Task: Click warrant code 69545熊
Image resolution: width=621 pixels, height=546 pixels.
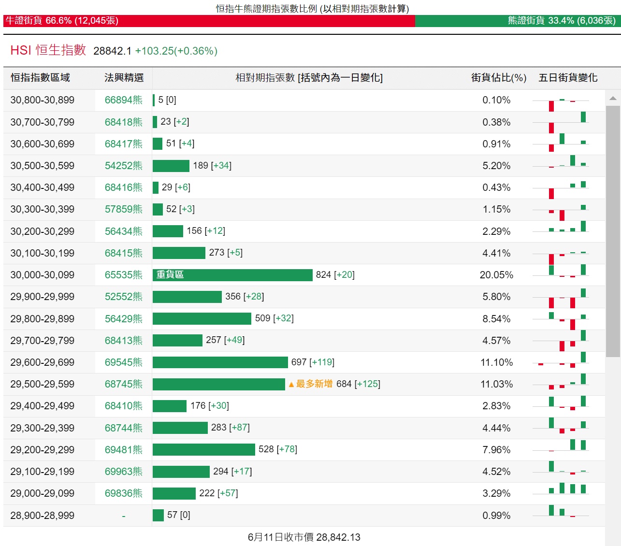Action: click(x=123, y=362)
